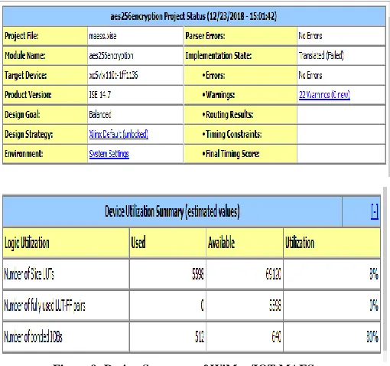This screenshot has height=366, width=390.
Task: Click the Device Utilization Summary heading
Action: pyautogui.click(x=172, y=211)
